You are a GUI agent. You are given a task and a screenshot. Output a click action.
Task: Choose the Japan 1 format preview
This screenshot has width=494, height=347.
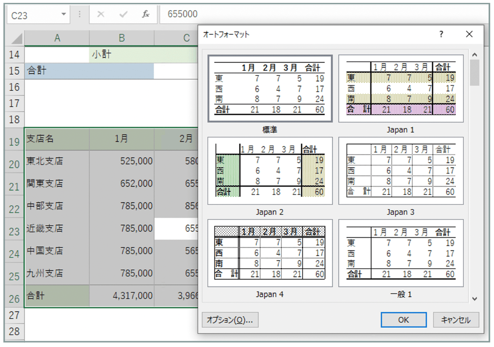(x=401, y=89)
